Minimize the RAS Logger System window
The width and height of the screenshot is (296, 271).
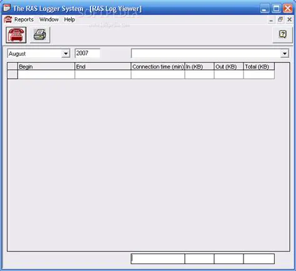[x=265, y=9]
